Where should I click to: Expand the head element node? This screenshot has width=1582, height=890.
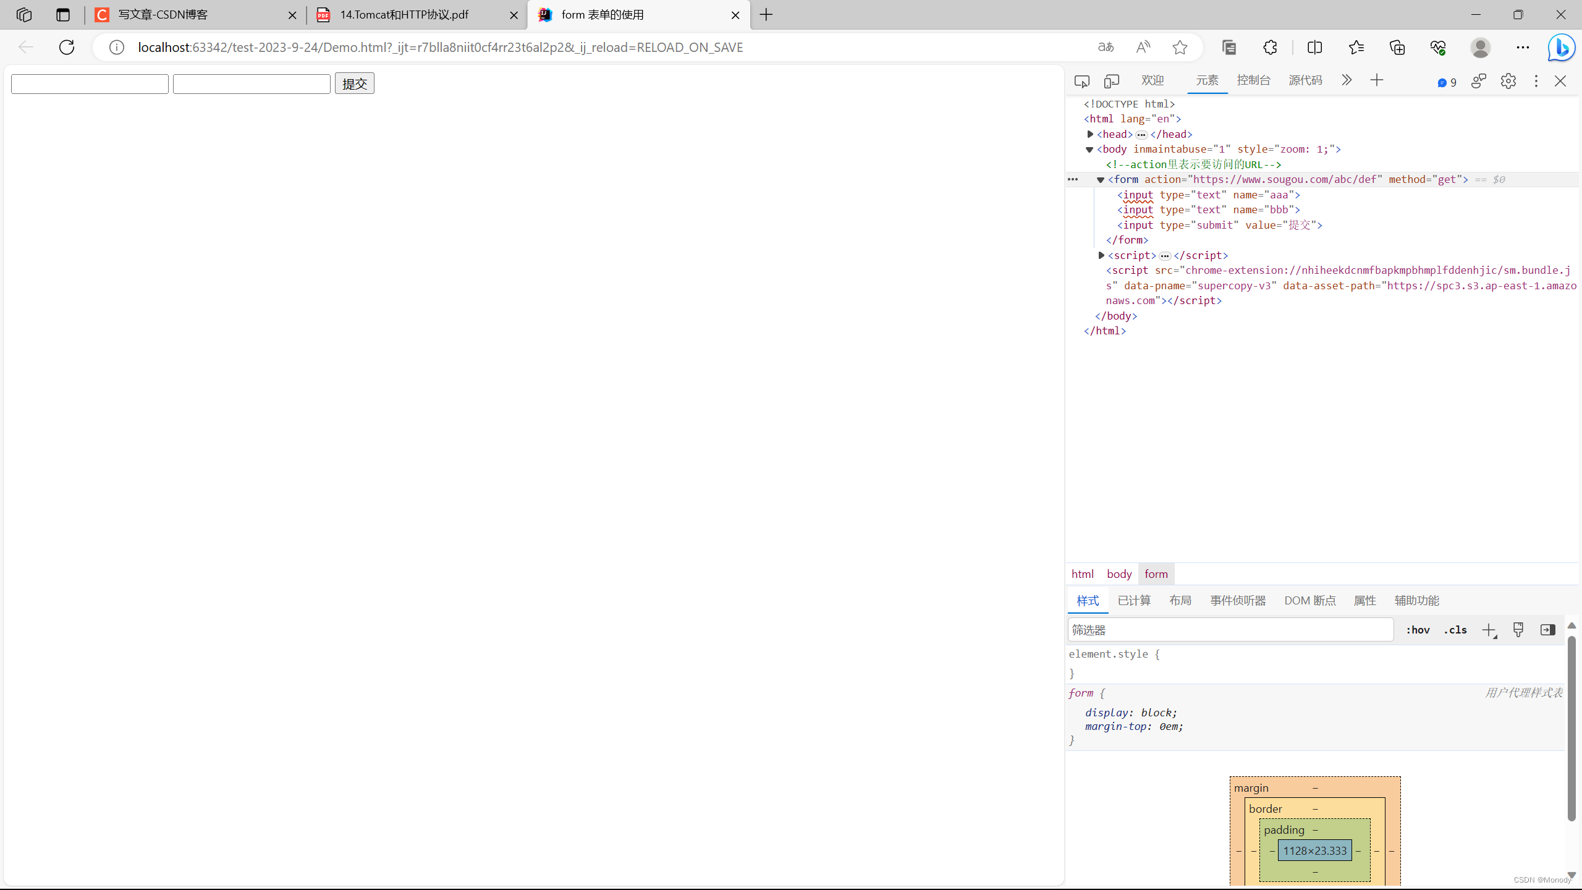coord(1090,134)
